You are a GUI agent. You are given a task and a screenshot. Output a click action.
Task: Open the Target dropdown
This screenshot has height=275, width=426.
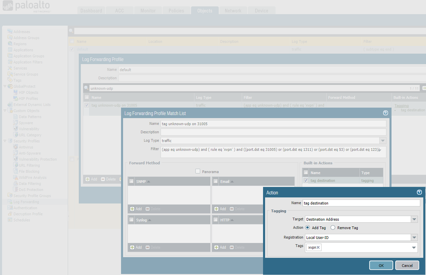point(414,219)
